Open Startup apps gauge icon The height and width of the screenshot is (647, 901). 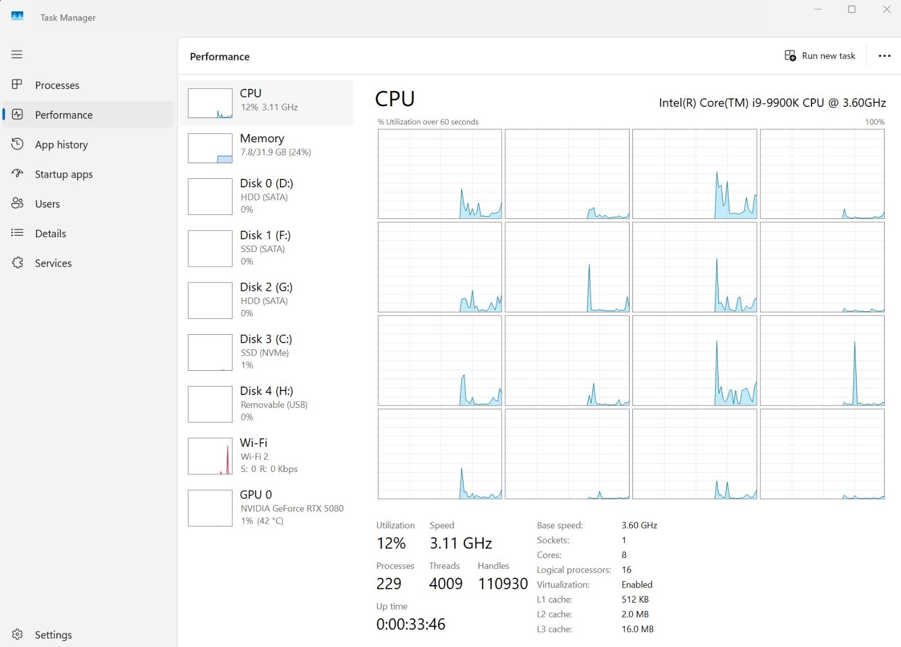(x=17, y=173)
